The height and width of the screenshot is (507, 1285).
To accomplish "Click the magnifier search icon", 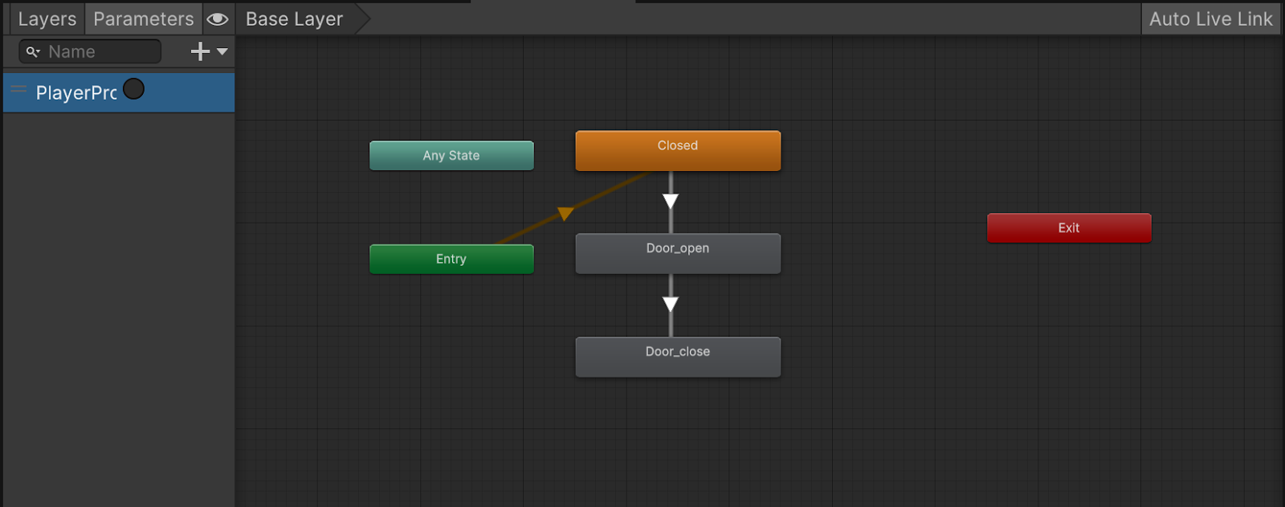I will pos(33,51).
